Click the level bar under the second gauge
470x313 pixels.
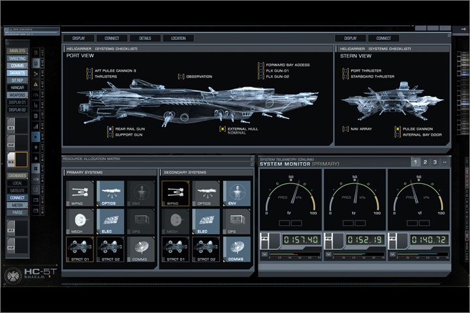point(355,254)
